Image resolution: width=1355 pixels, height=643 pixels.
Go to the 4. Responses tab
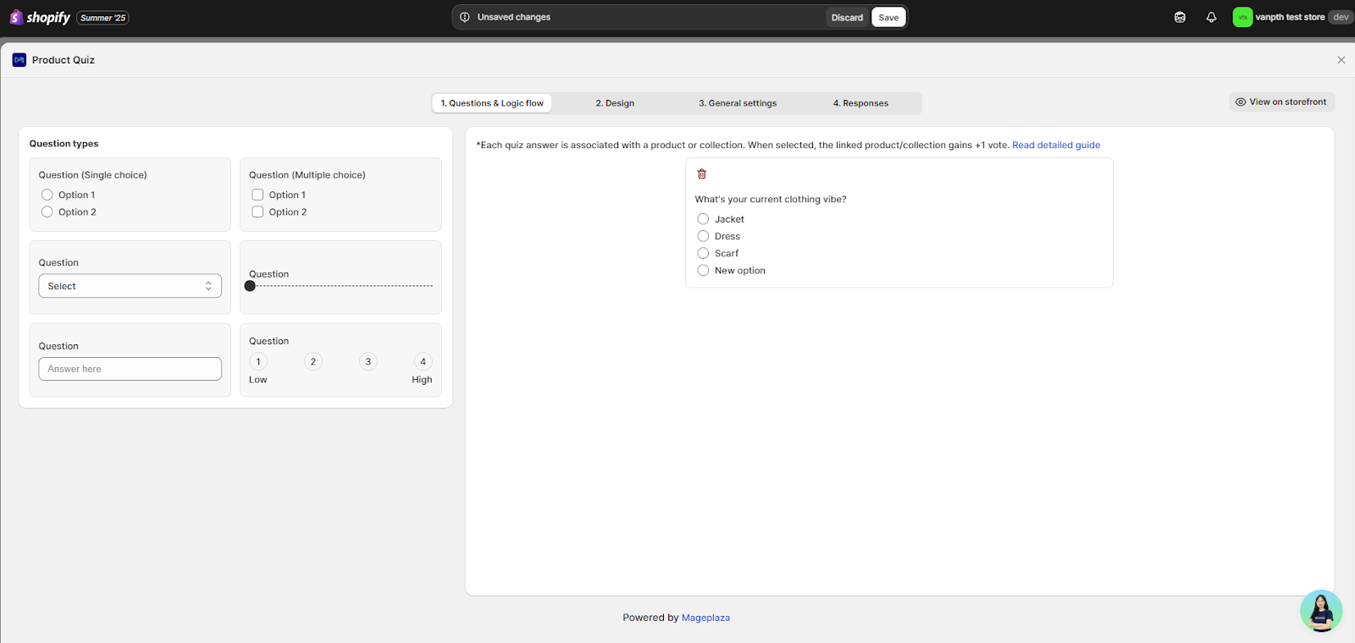coord(860,103)
